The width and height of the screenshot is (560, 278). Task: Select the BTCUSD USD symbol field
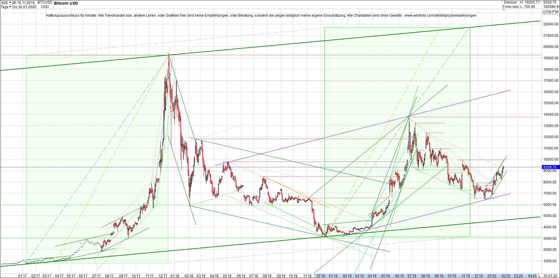(x=44, y=4)
